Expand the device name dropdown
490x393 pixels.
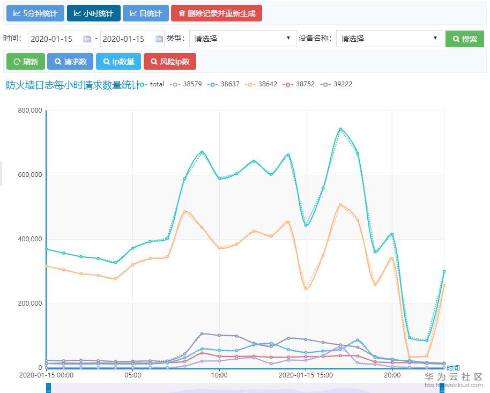389,39
